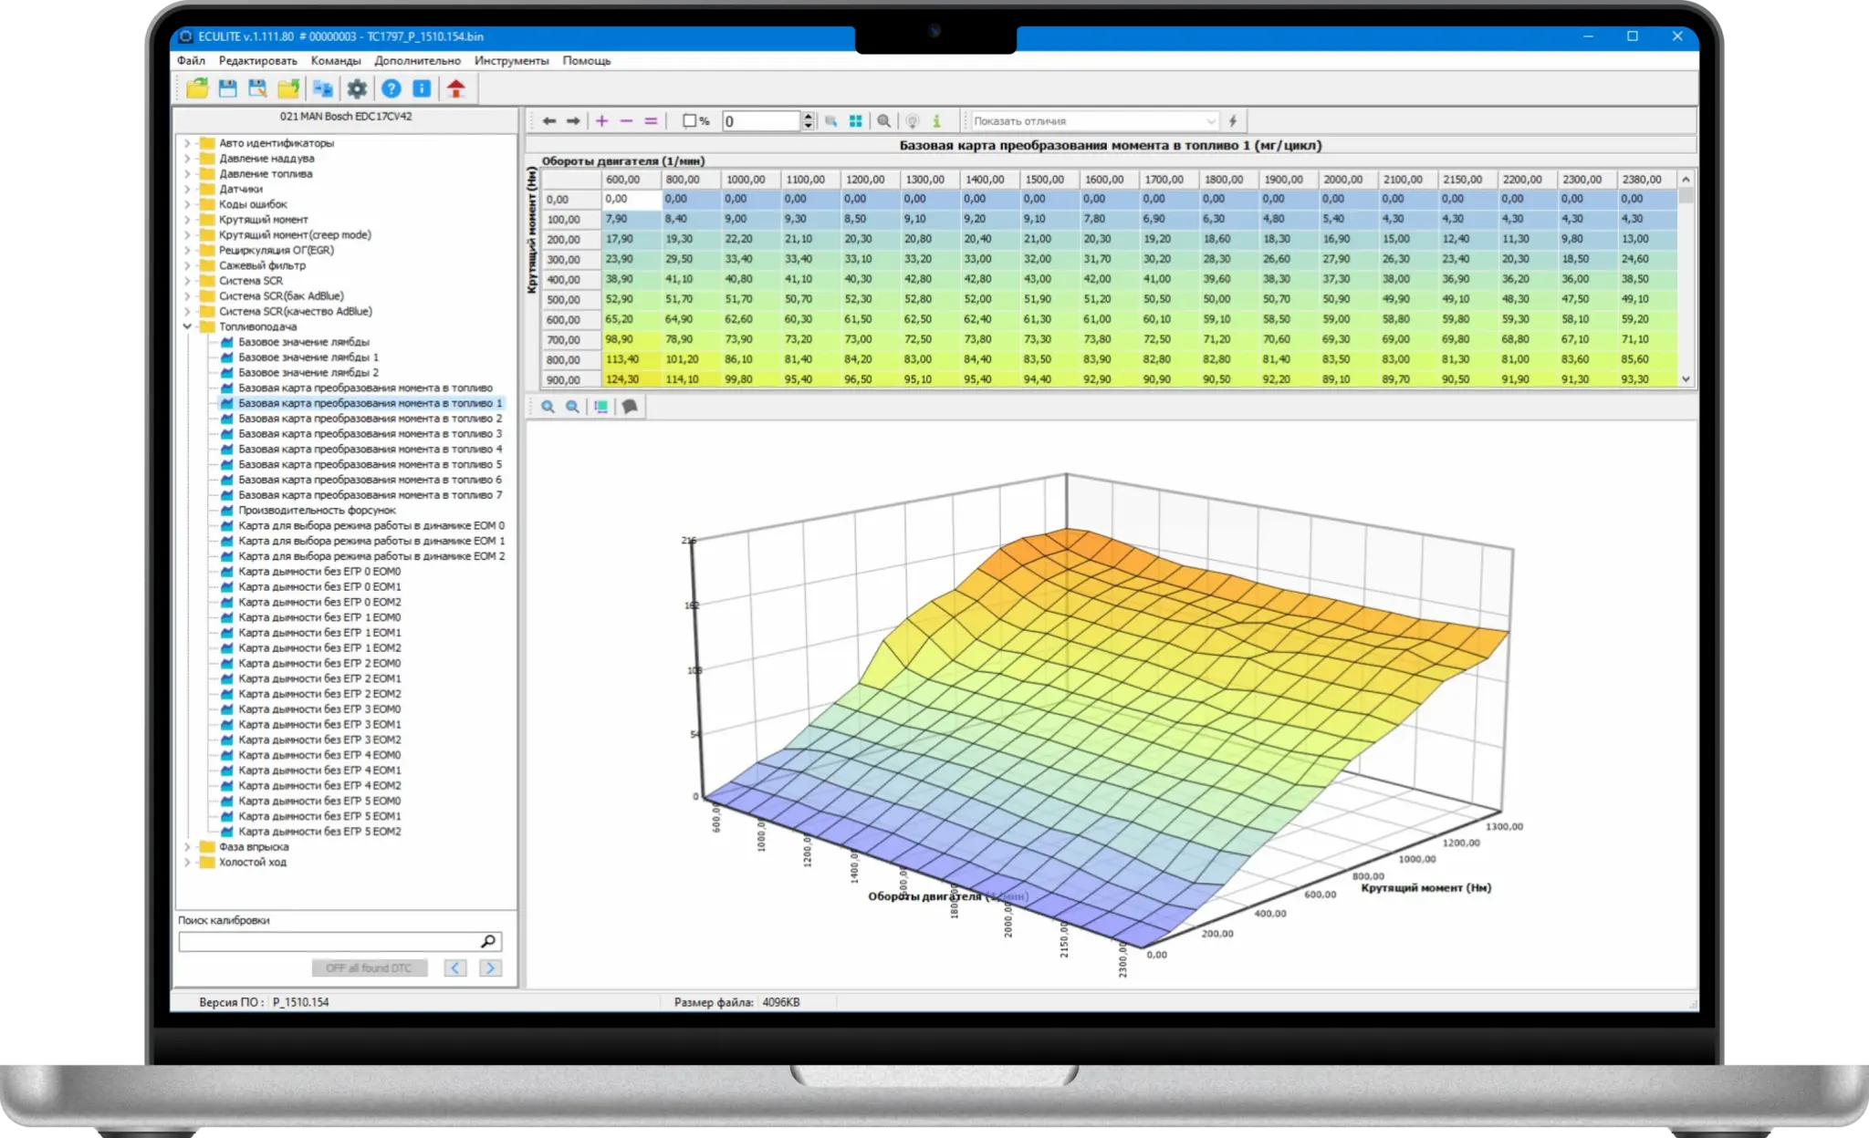Select Производительность форсунок map
The width and height of the screenshot is (1869, 1138).
pyautogui.click(x=317, y=511)
